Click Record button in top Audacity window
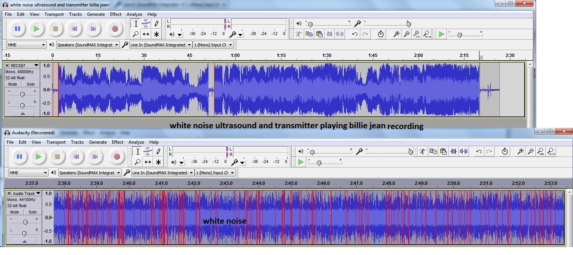This screenshot has height=255, width=573. [115, 29]
